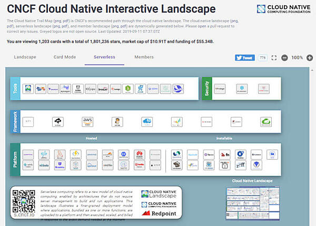The width and height of the screenshot is (316, 226).
Task: Open the Netlify platform card
Action: click(x=28, y=165)
